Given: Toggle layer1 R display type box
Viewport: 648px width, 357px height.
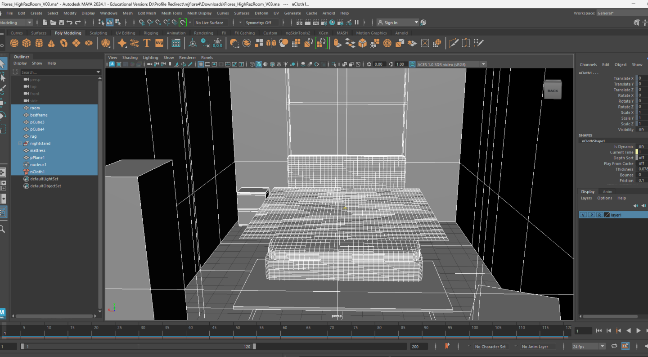Looking at the screenshot, I should click(x=599, y=215).
